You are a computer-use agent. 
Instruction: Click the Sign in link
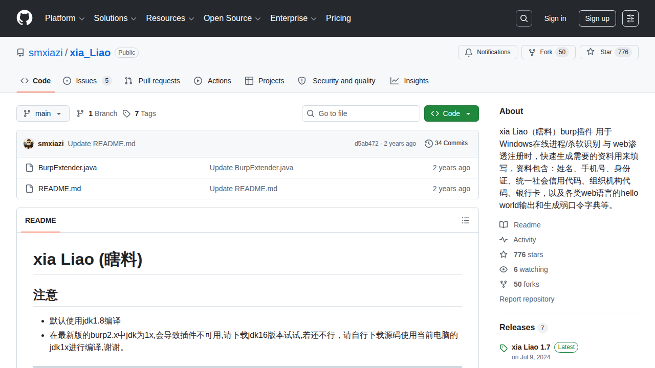coord(555,18)
